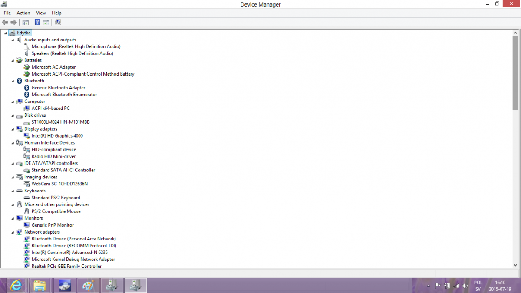This screenshot has height=293, width=521.
Task: Click the HID-compliant device icon
Action: click(x=27, y=150)
